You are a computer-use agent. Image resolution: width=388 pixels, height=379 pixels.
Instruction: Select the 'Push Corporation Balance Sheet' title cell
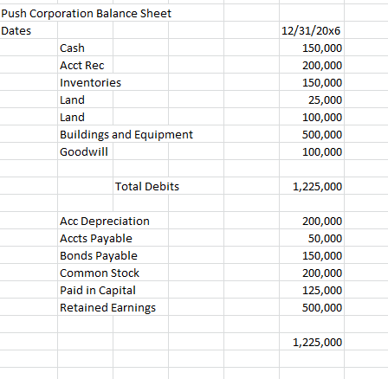tap(86, 14)
